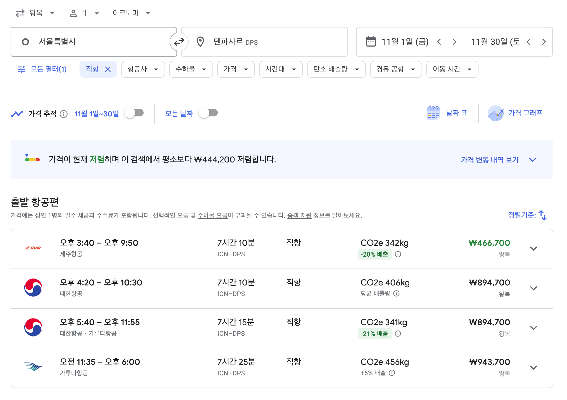Click the swap origin and destination icon
This screenshot has width=567, height=400.
(179, 42)
